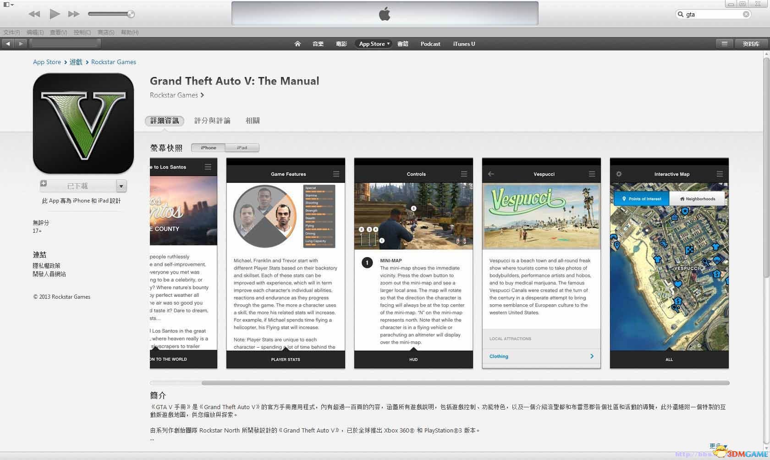This screenshot has height=460, width=770.
Task: Click Neighborhoods in map screenshot
Action: click(x=697, y=199)
